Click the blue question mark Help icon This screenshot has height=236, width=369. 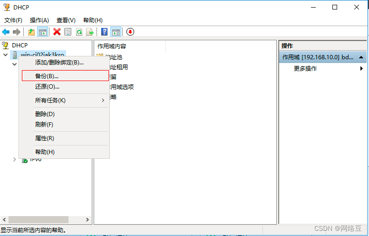coord(105,32)
